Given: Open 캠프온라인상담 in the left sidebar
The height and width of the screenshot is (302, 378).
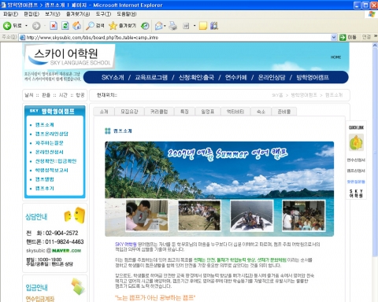Looking at the screenshot, I should (x=52, y=134).
